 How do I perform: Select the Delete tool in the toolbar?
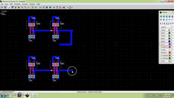pos(13,7)
